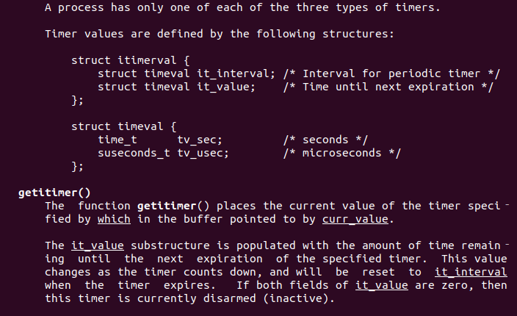Click the 'tv_sec;' field name

[x=200, y=140]
